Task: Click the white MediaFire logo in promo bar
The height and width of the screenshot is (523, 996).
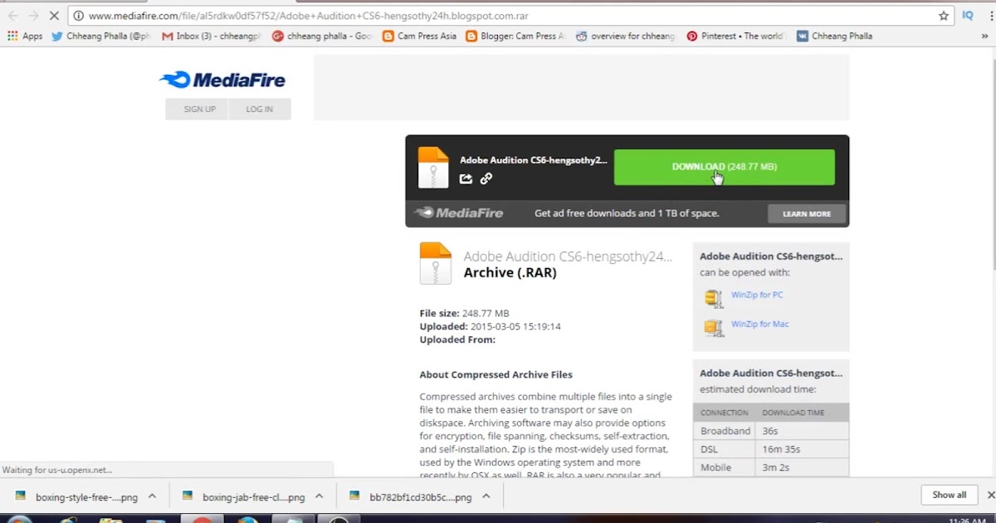Action: click(x=458, y=213)
